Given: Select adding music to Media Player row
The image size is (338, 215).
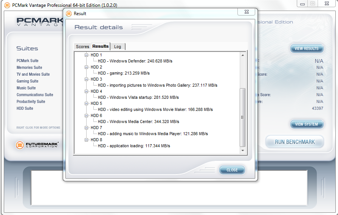Looking at the screenshot, I should click(x=153, y=134).
